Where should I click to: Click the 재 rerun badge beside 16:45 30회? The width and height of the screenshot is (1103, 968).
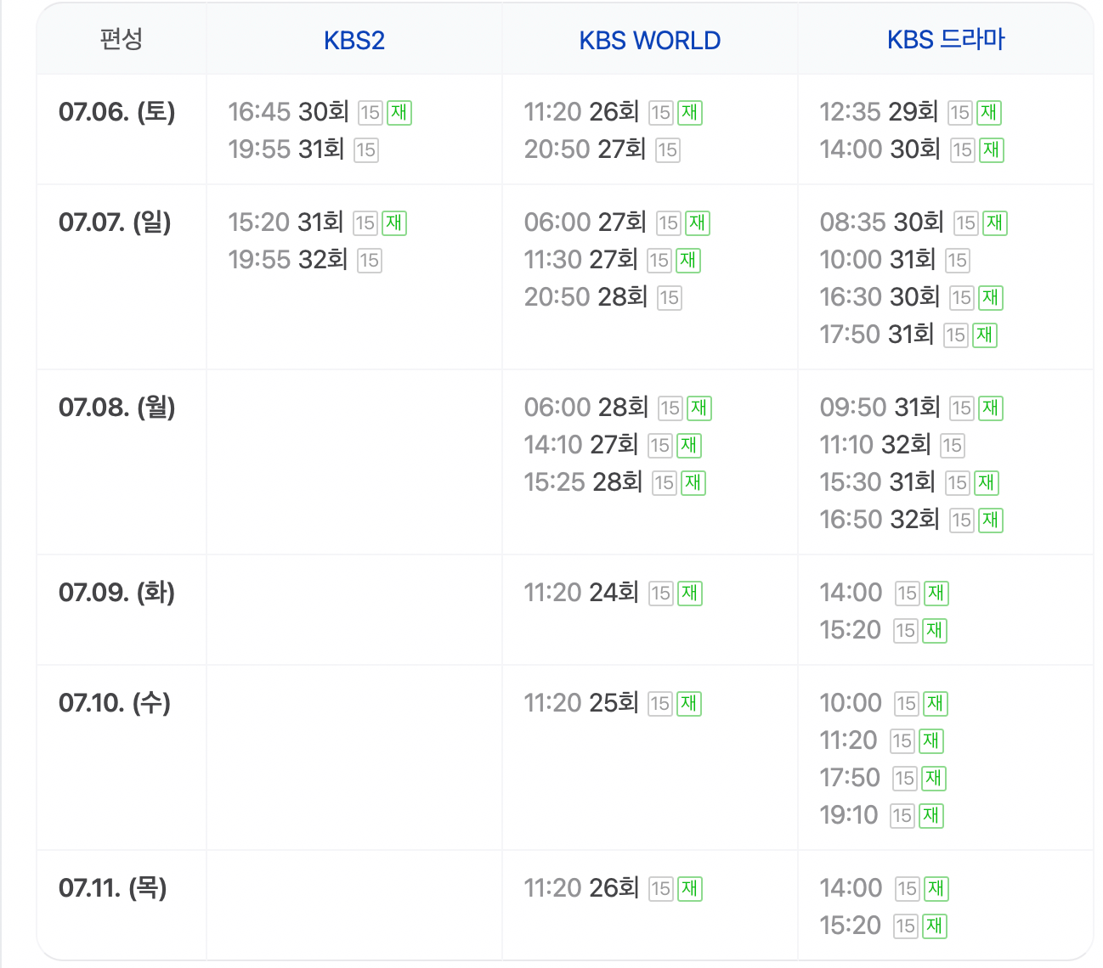[x=399, y=113]
